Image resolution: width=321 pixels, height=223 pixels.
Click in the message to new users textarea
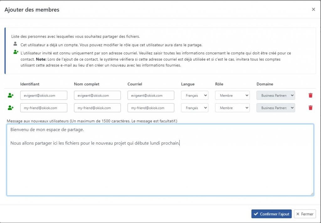(x=160, y=160)
